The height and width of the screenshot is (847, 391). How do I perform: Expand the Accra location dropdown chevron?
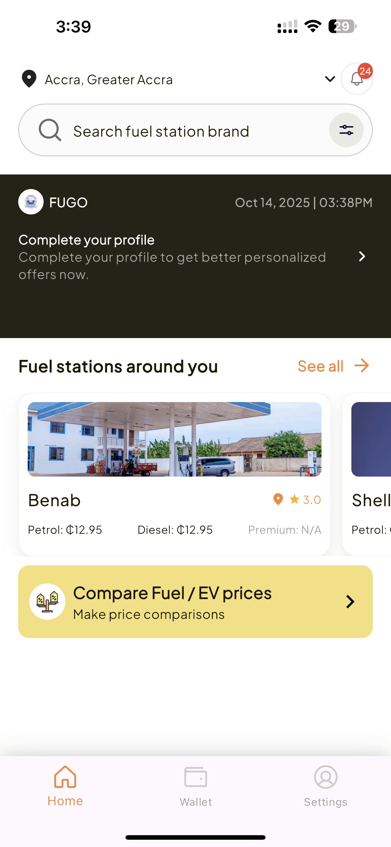click(330, 79)
